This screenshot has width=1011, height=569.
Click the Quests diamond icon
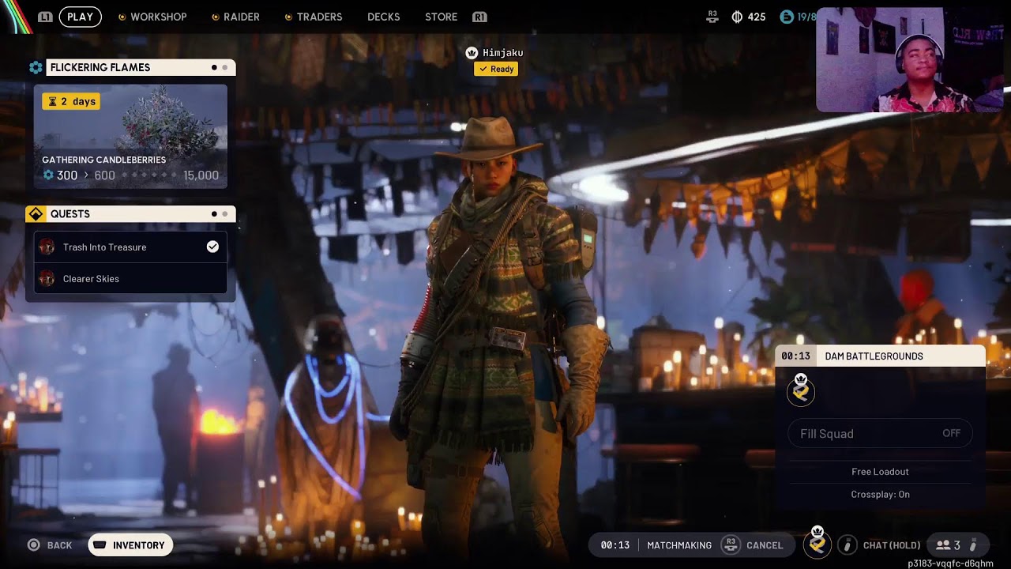[36, 214]
